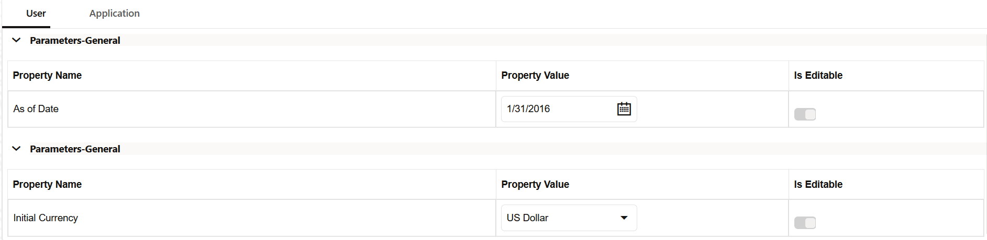
Task: Click the Initial Currency dropdown arrow
Action: point(624,218)
